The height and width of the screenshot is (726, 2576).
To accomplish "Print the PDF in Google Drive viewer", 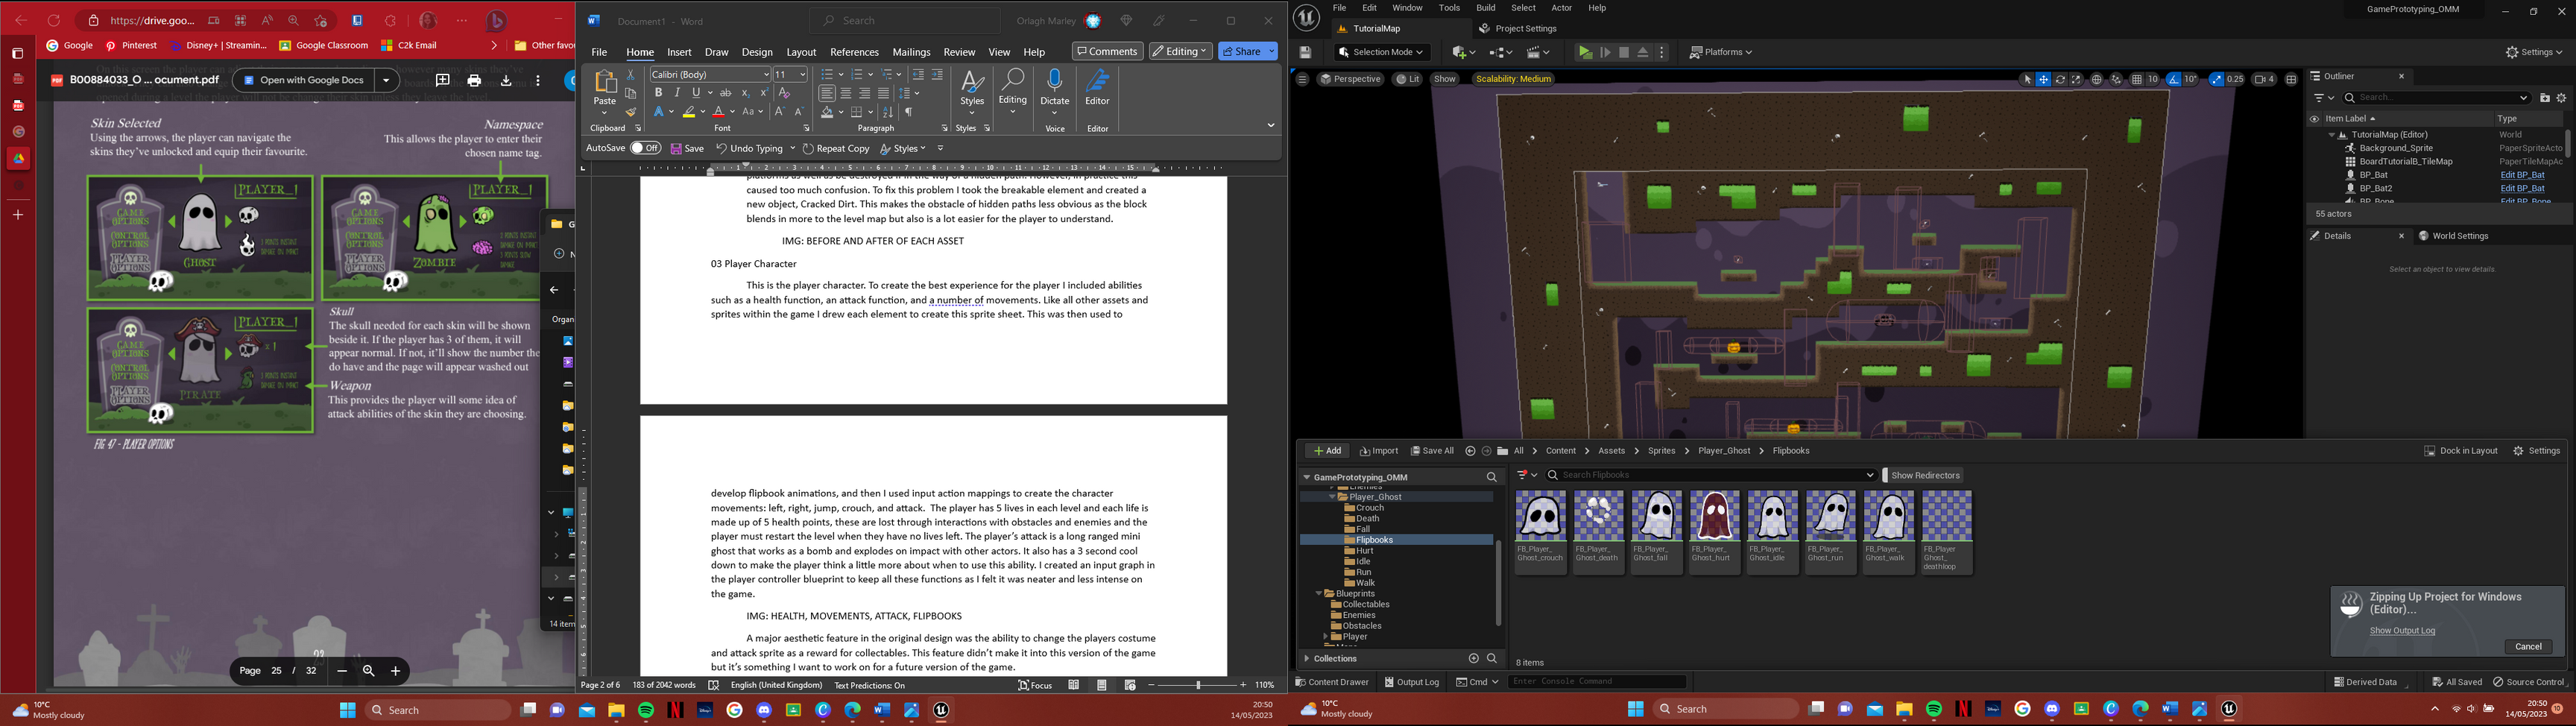I will (x=474, y=80).
